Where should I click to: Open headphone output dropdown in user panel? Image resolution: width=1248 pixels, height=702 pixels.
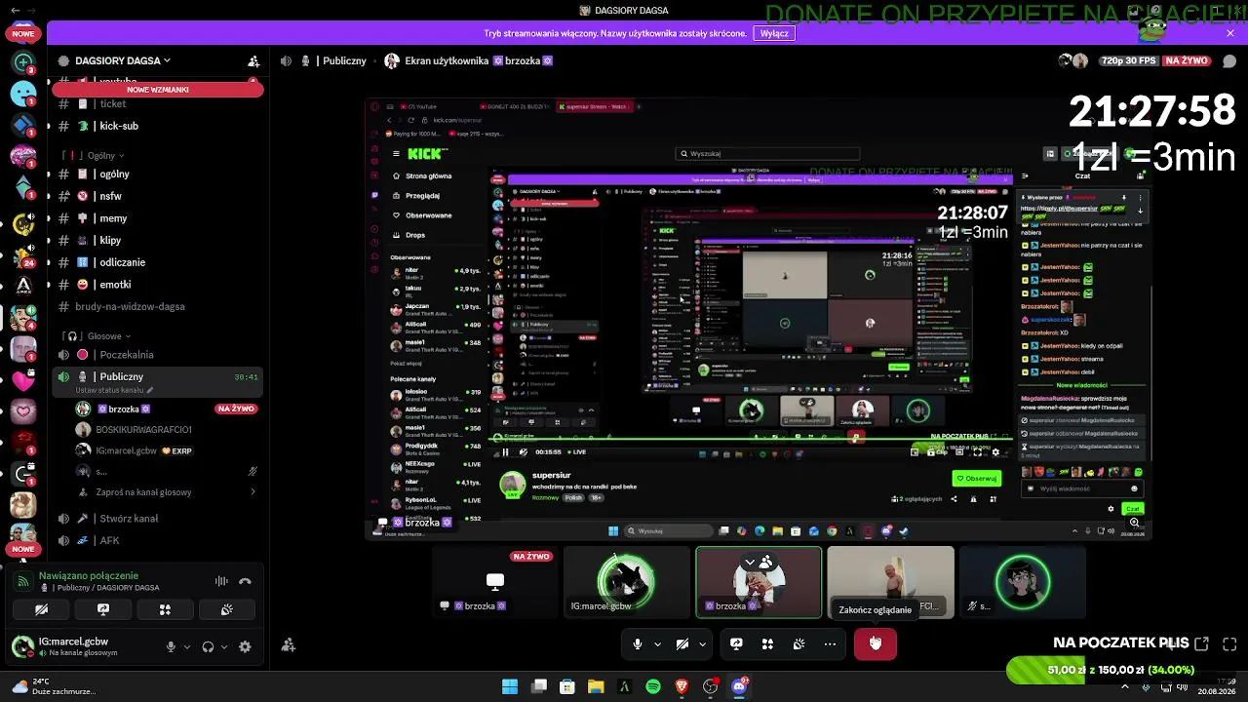224,646
